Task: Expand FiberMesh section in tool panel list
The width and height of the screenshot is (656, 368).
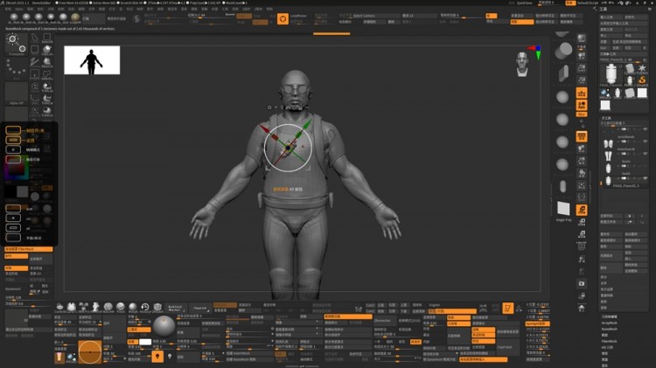Action: click(x=609, y=341)
